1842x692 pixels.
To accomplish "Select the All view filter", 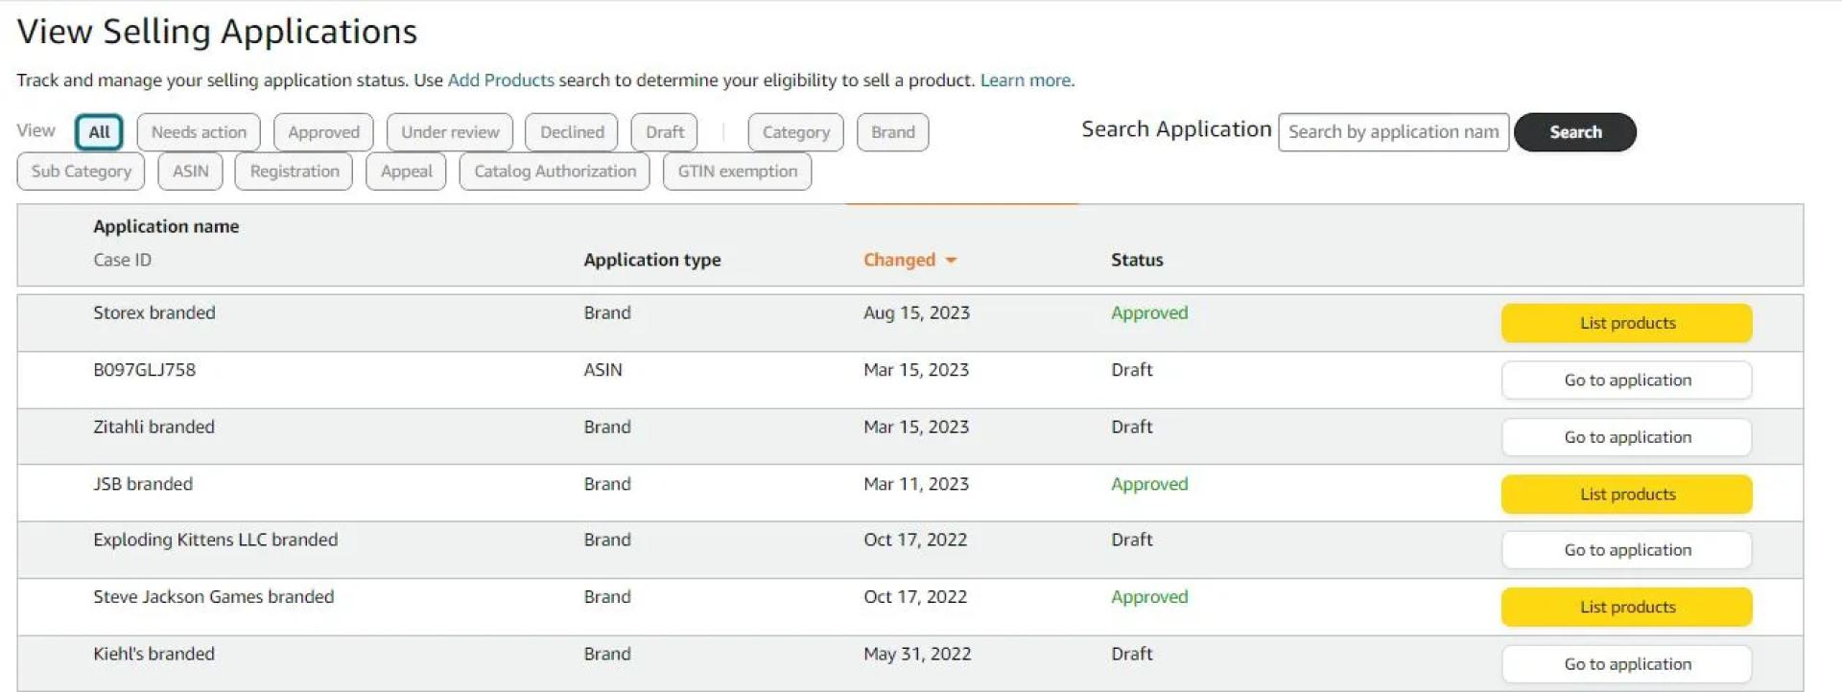I will tap(99, 132).
